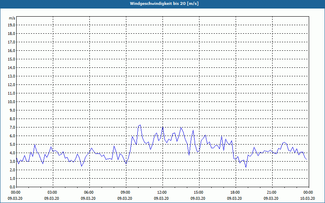
Task: Select the '10,0' y-axis label
Action: click(x=11, y=102)
